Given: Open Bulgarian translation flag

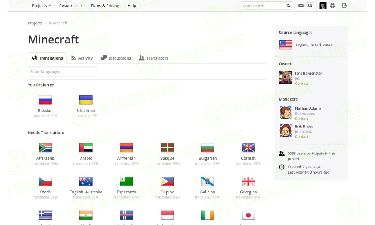Looking at the screenshot, I should [208, 148].
